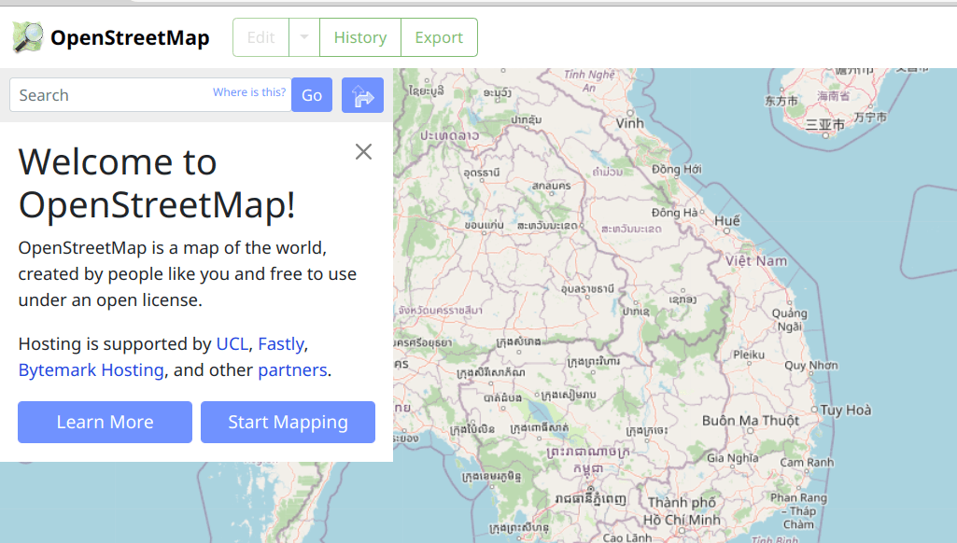Viewport: 957px width, 543px height.
Task: Open the Export tab
Action: pos(439,37)
